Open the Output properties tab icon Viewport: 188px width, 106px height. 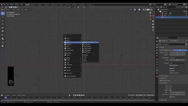157,47
